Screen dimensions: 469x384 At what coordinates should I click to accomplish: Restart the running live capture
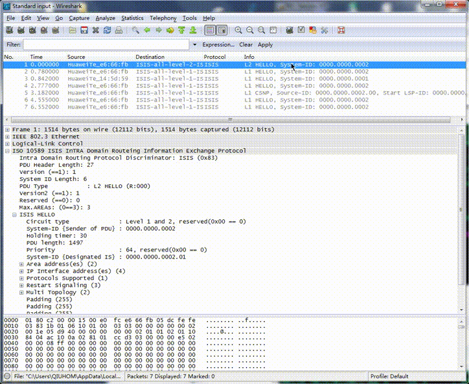[x=55, y=30]
